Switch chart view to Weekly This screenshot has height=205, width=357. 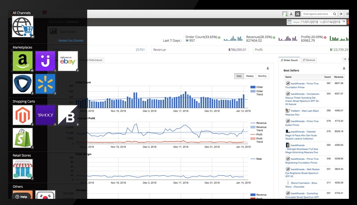pos(250,76)
